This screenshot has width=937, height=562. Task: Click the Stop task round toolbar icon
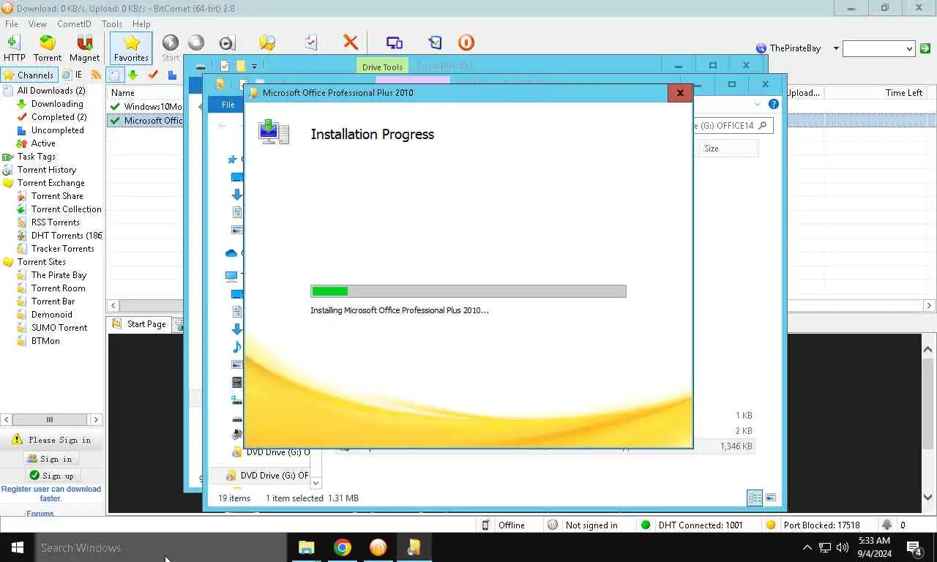[x=196, y=43]
